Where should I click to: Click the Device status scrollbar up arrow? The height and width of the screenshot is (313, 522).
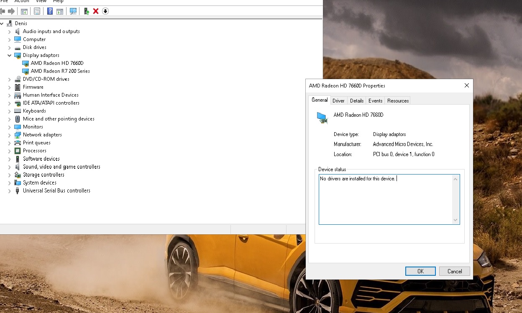coord(456,179)
